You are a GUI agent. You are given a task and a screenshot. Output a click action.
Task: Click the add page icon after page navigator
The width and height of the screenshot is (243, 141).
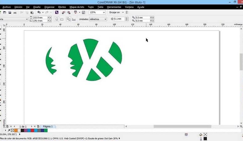click(38, 126)
